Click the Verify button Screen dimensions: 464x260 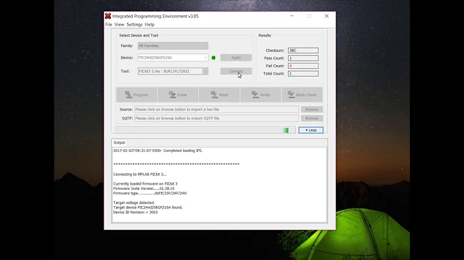pos(261,95)
